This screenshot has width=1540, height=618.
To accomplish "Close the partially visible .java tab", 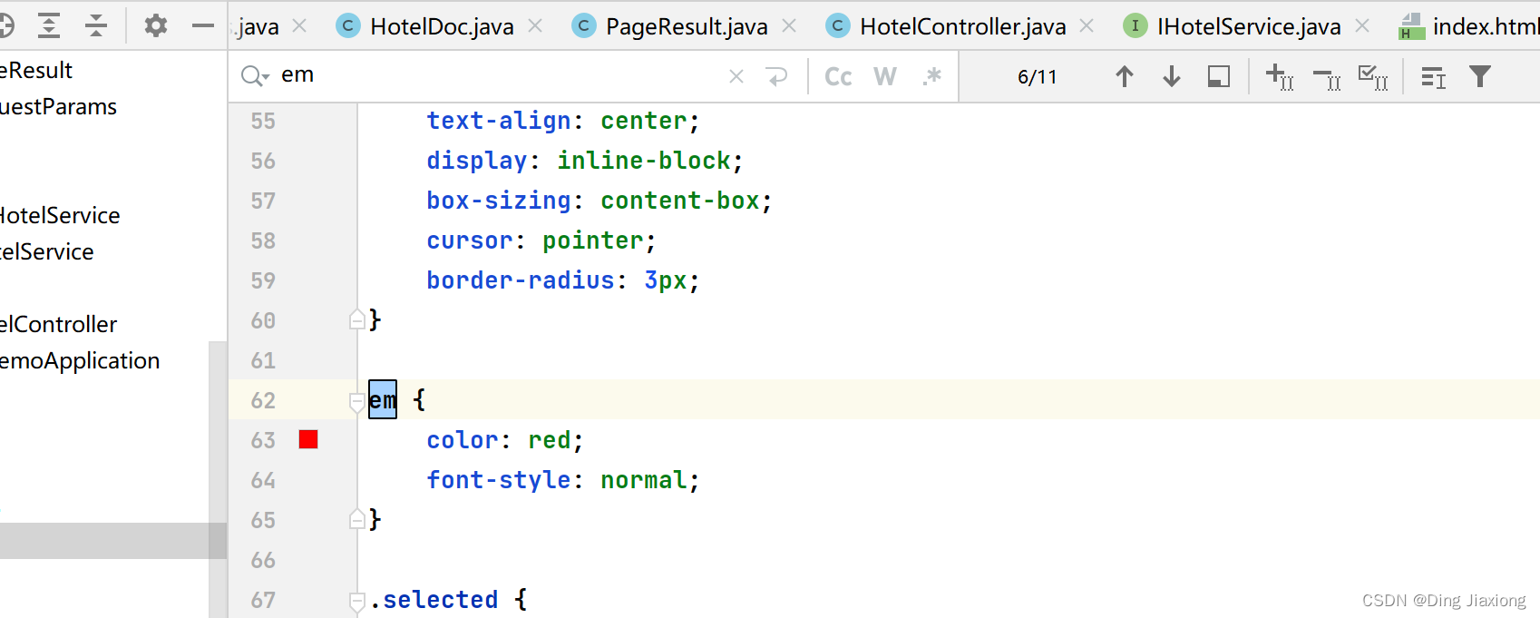I will (x=299, y=26).
